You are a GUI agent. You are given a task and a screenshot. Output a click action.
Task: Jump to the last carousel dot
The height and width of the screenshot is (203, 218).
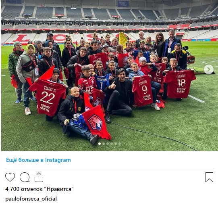(120, 144)
